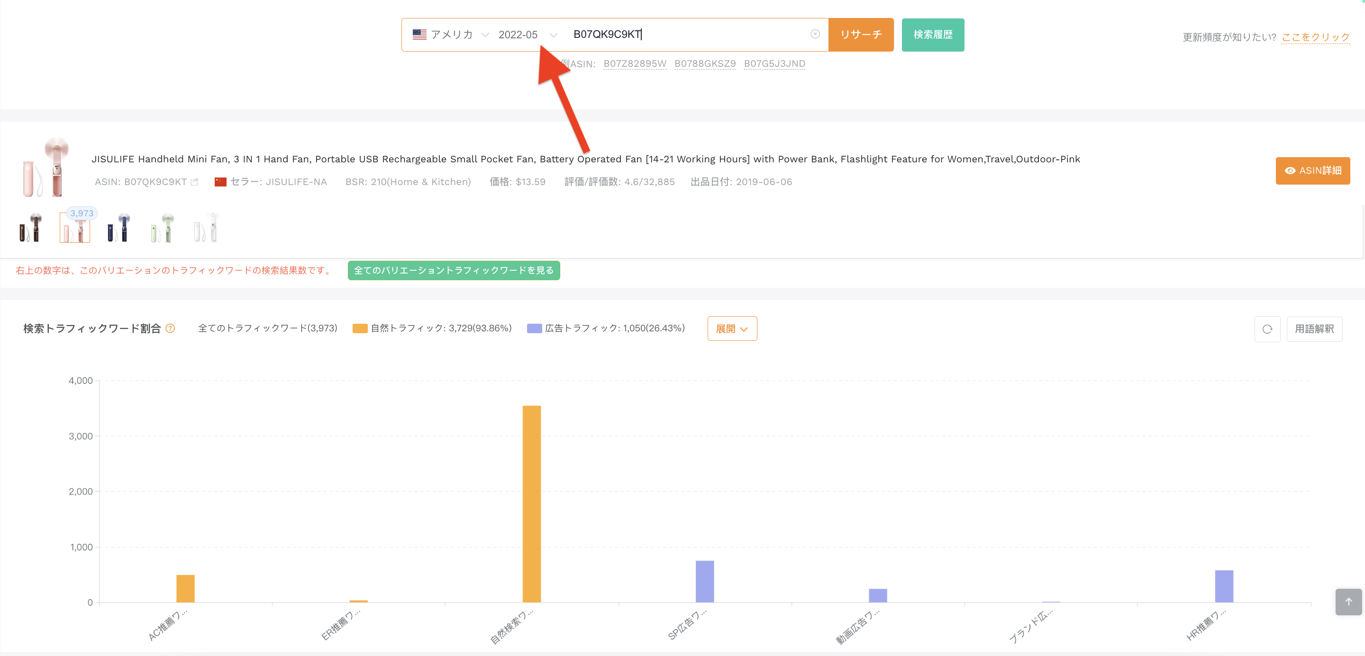Select the pink fan variation thumbnail
The image size is (1365, 656).
pos(75,228)
